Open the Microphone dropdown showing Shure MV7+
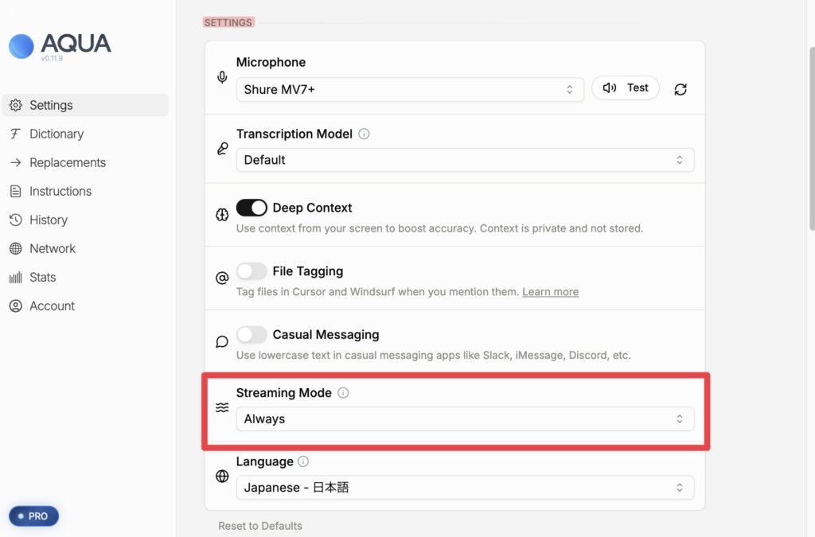The image size is (815, 537). 410,89
